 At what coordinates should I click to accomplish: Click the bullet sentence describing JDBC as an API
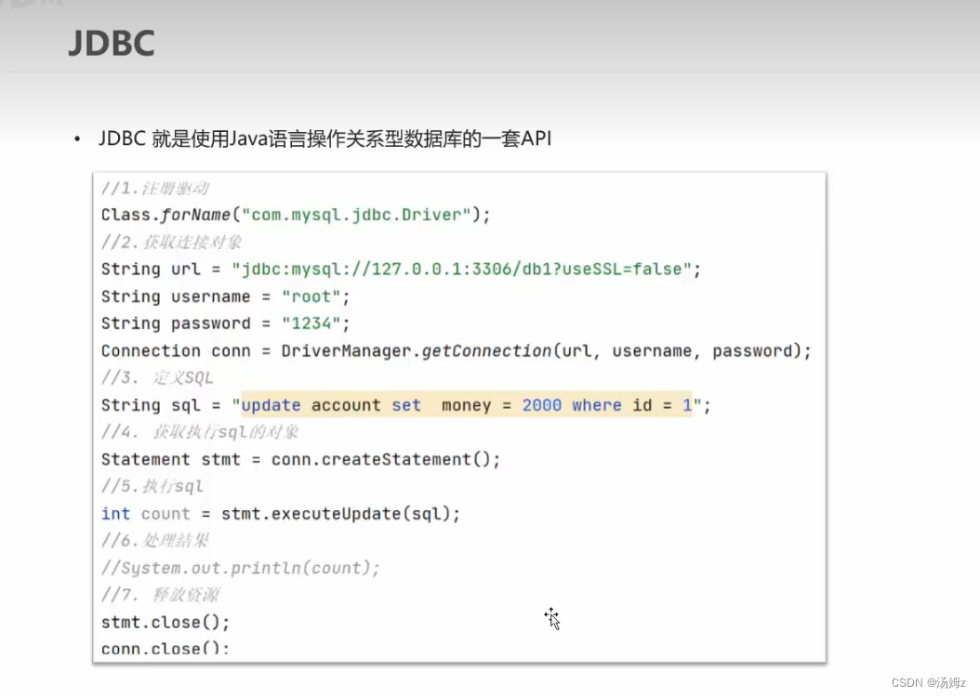click(325, 139)
